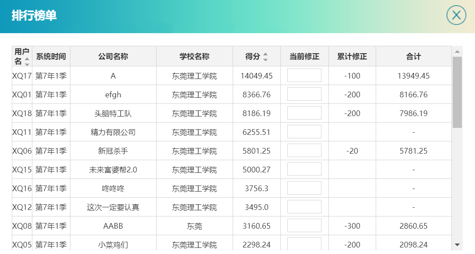Click the scrollbar up arrow
475x254 pixels.
pyautogui.click(x=457, y=52)
